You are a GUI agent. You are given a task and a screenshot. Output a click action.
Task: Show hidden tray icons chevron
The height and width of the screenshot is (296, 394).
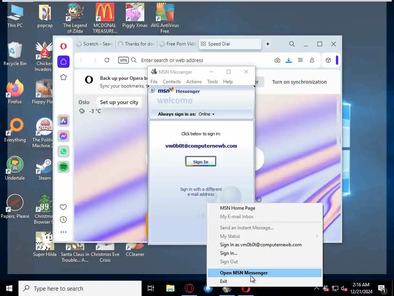(316, 288)
